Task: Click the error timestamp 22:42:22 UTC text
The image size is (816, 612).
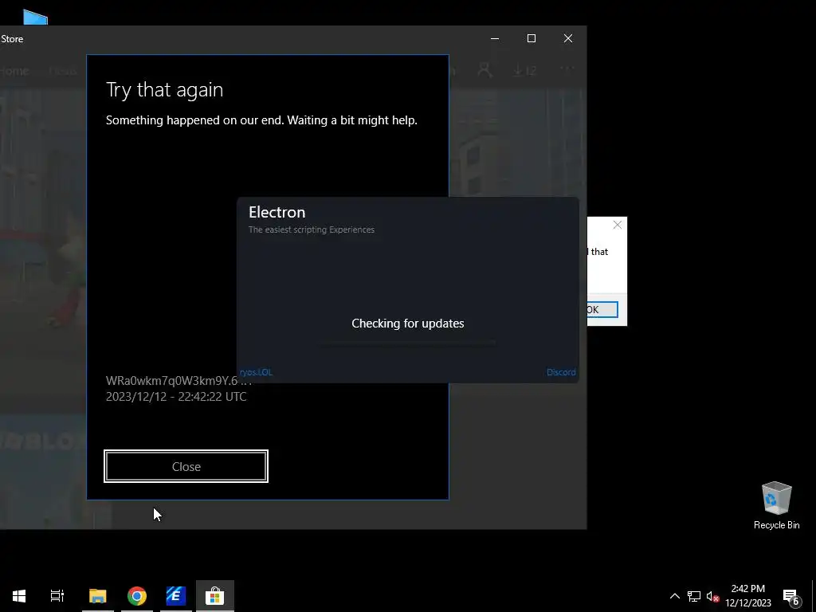Action: (176, 397)
